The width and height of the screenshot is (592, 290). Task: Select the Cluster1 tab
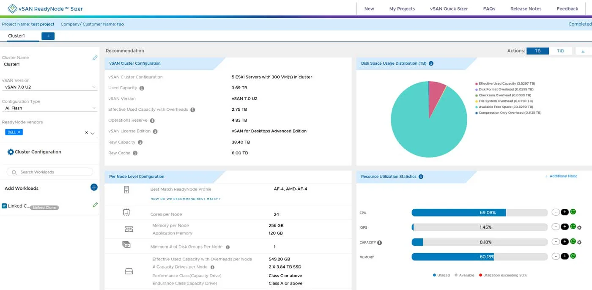click(16, 36)
